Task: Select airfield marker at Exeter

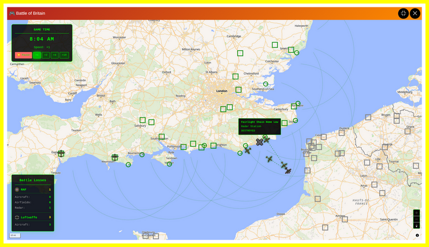Action: [x=61, y=153]
